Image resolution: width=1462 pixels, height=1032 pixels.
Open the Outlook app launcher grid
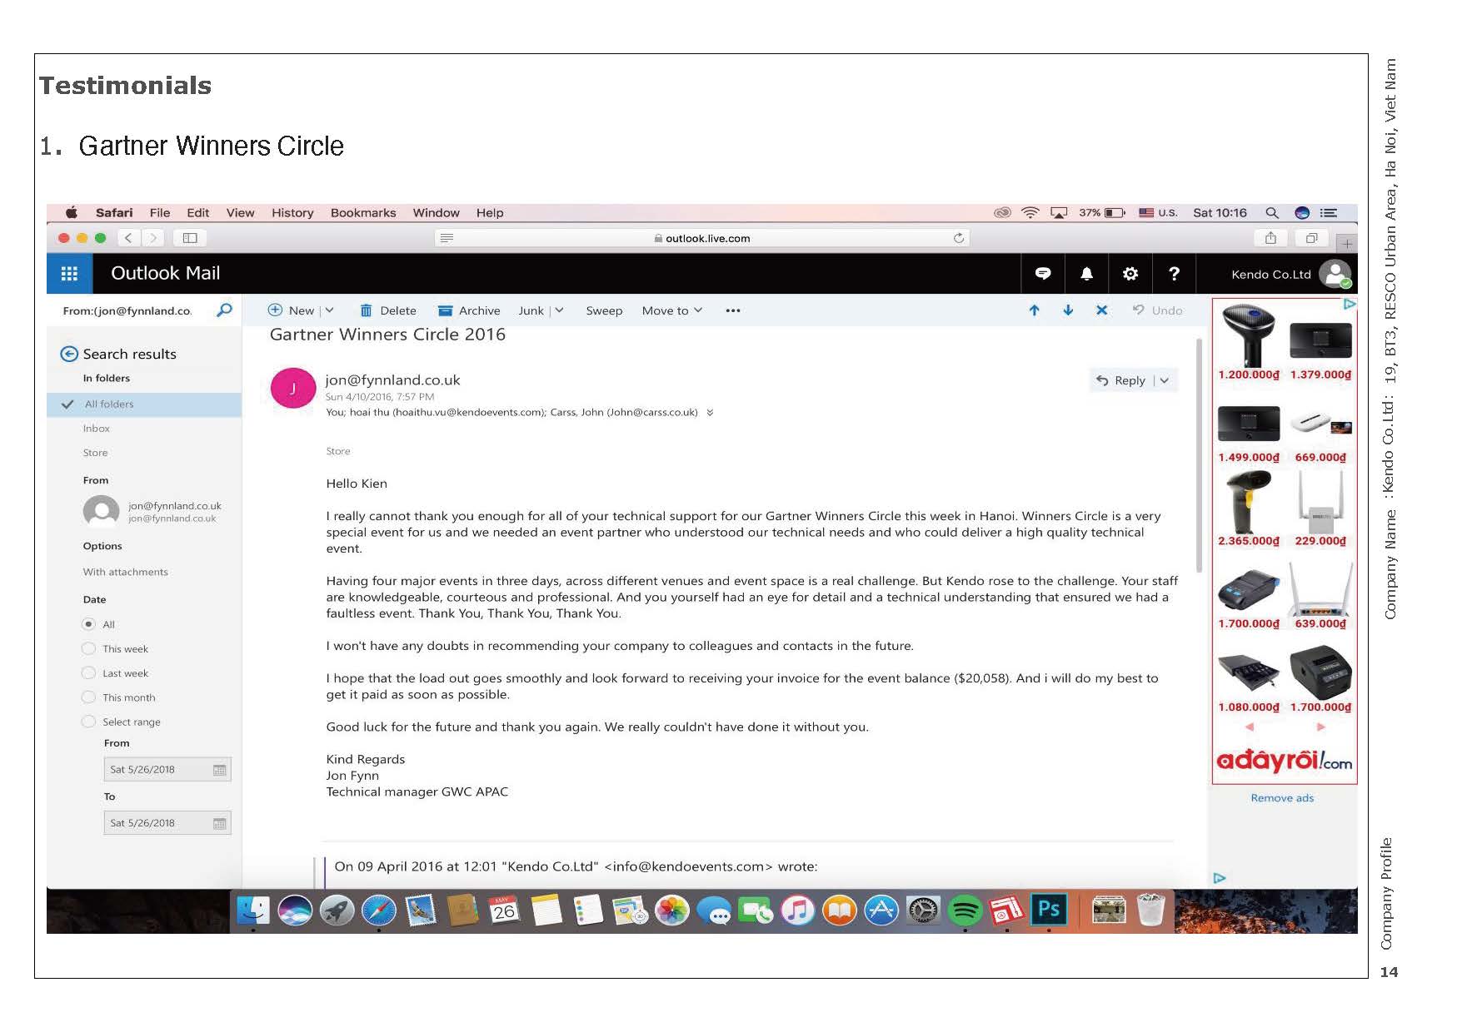69,274
